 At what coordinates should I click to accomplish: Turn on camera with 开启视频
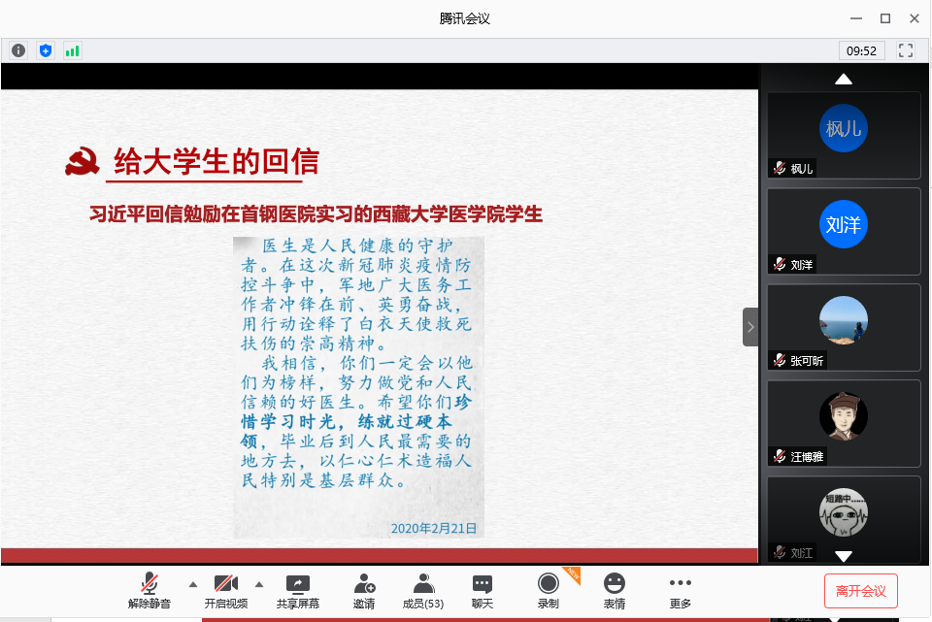(225, 591)
